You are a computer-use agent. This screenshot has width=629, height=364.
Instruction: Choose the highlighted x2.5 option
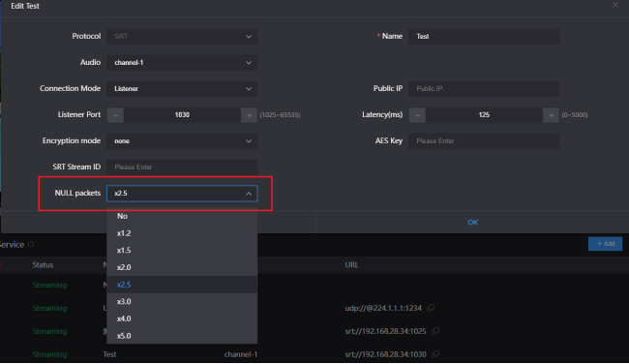coord(182,285)
